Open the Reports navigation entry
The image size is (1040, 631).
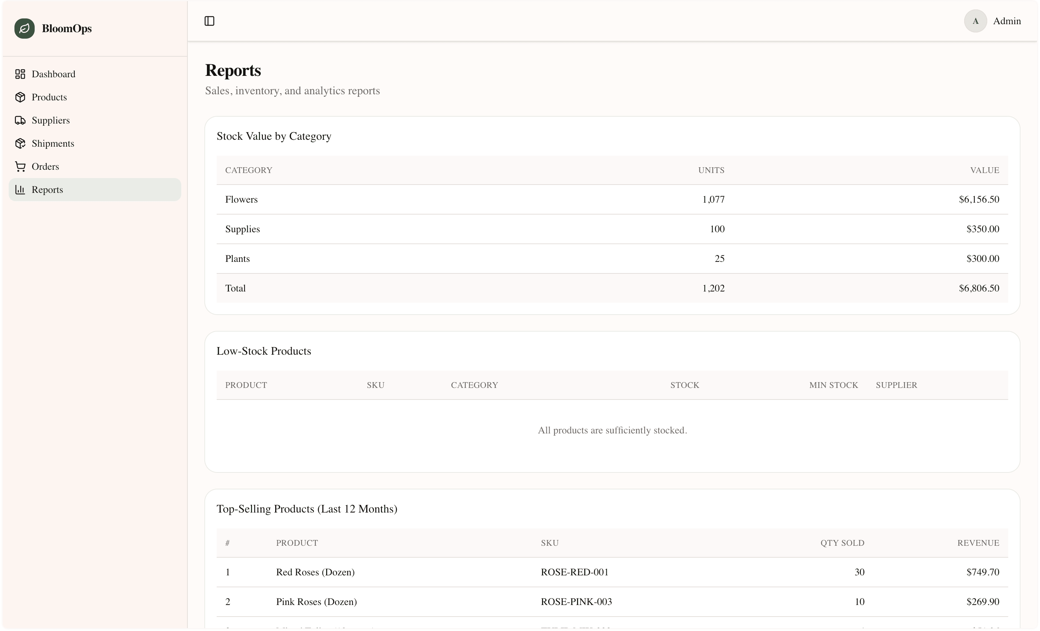click(47, 190)
